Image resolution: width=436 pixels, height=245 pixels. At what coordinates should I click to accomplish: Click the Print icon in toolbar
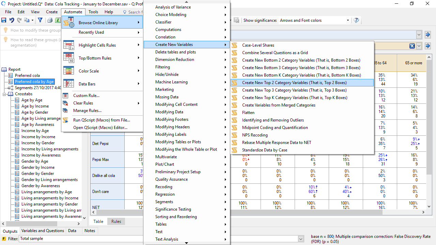pyautogui.click(x=50, y=20)
